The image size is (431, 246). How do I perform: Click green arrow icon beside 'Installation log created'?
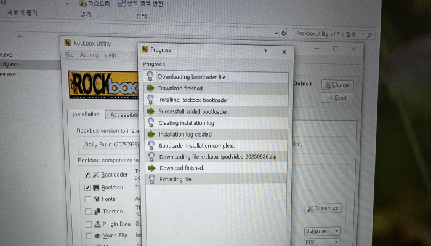tap(151, 134)
